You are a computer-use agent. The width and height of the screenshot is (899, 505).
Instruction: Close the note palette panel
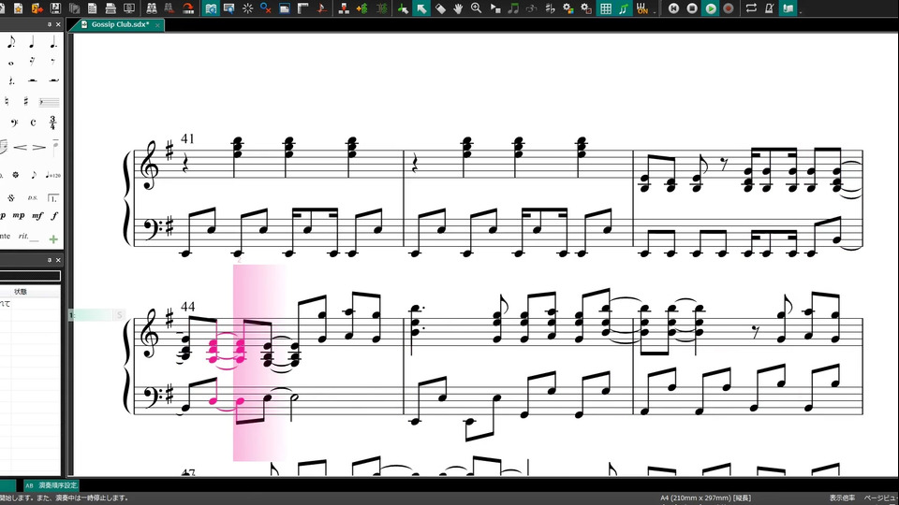[58, 24]
